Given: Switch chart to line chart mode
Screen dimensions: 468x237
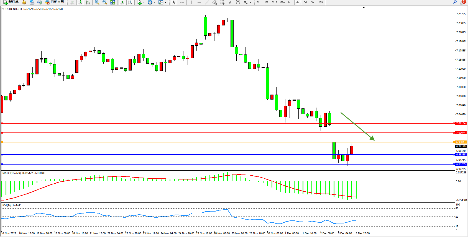Looking at the screenshot, I should [x=88, y=2].
